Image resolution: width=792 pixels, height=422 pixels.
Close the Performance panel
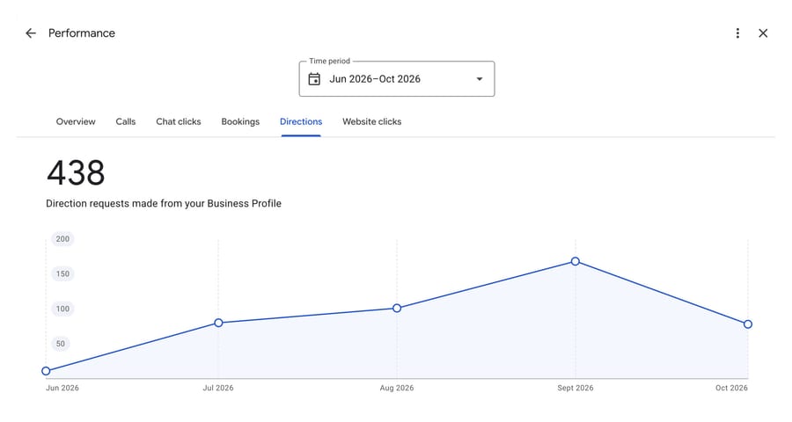(x=763, y=33)
